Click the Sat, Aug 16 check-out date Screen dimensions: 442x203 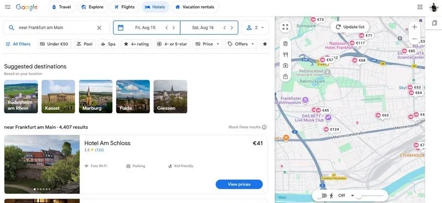(x=203, y=28)
